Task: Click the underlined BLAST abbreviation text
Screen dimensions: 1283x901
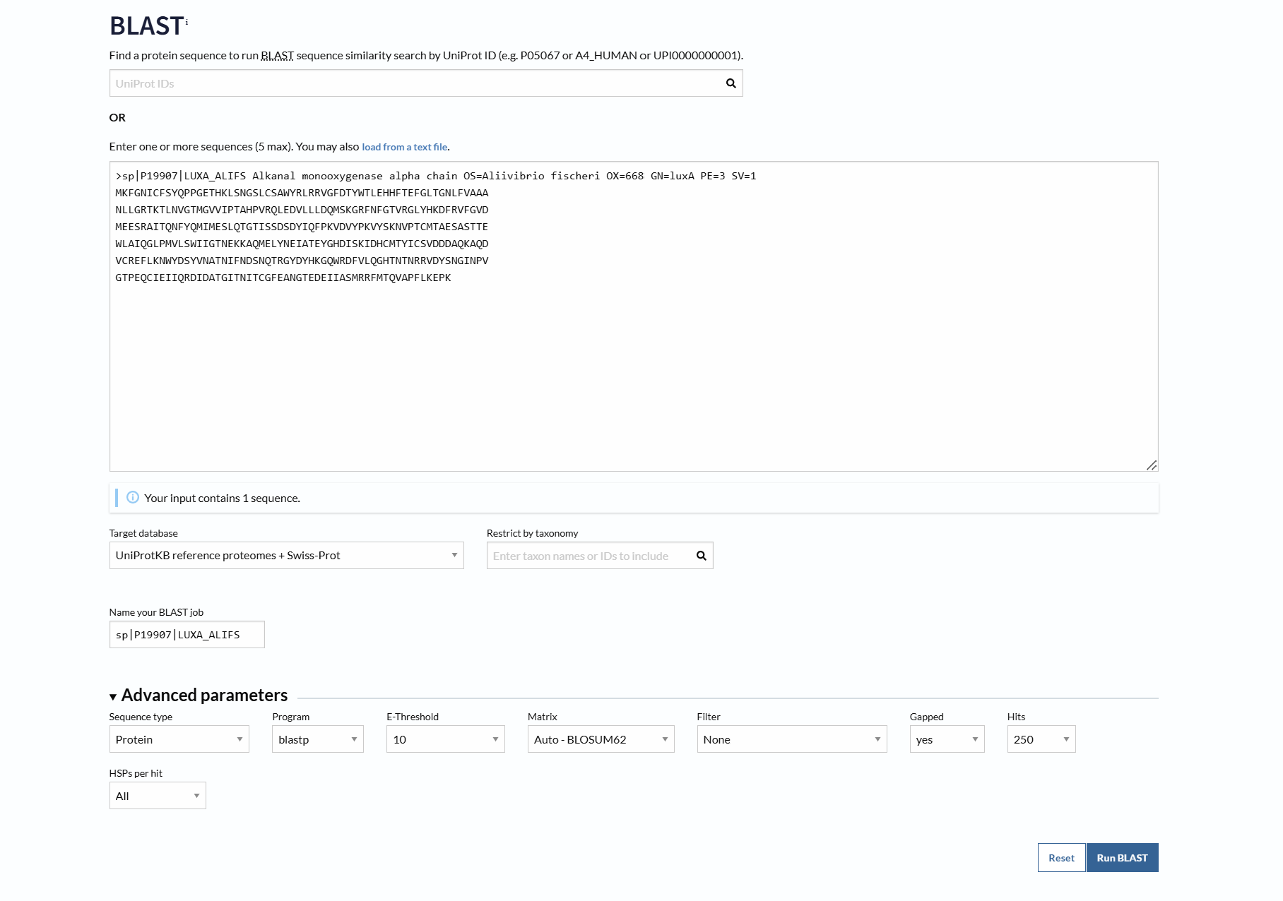Action: coord(277,56)
